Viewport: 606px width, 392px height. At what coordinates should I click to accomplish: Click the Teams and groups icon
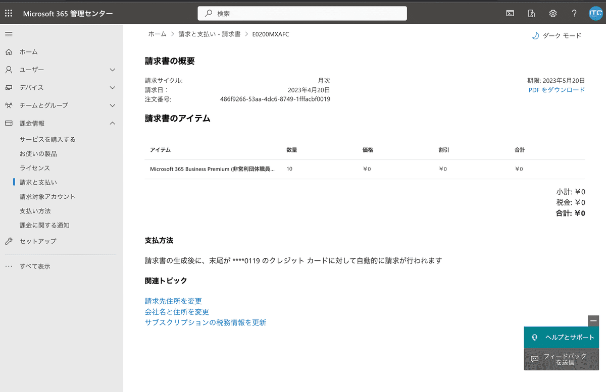(9, 105)
